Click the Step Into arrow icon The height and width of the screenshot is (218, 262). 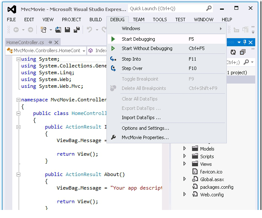tap(113, 59)
